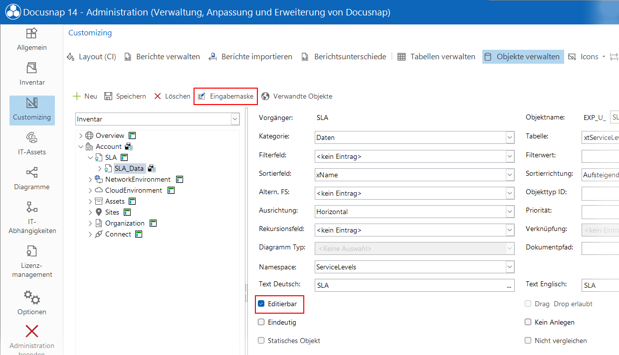Image resolution: width=619 pixels, height=355 pixels.
Task: Select the Organization tree item
Action: [125, 223]
